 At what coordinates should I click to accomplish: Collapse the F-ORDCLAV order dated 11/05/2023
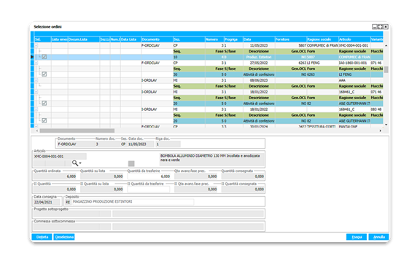click(36, 45)
